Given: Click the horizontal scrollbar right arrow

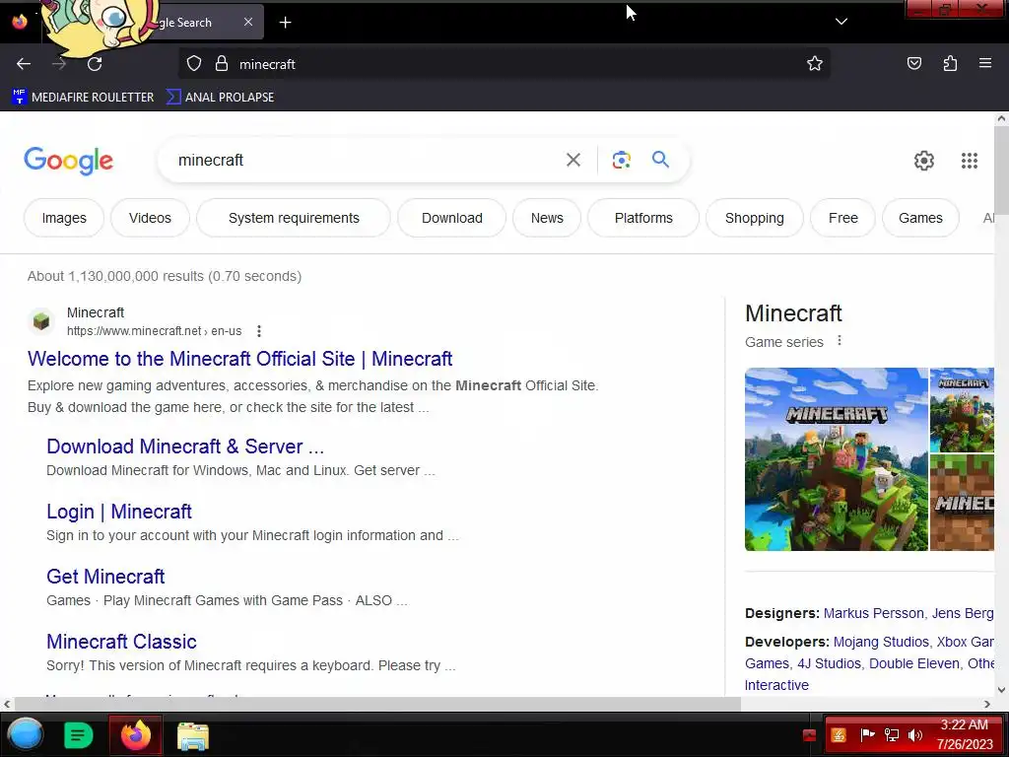Looking at the screenshot, I should [987, 704].
